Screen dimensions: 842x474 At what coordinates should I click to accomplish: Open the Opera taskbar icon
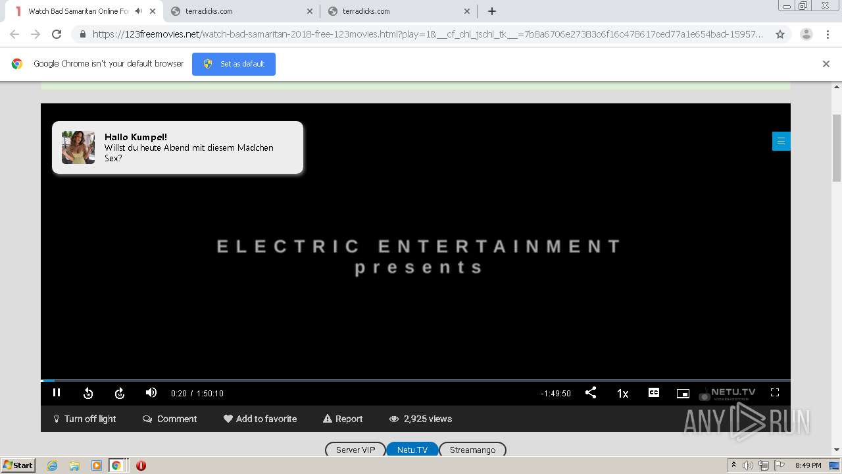pyautogui.click(x=141, y=465)
